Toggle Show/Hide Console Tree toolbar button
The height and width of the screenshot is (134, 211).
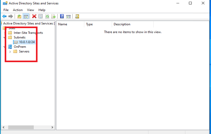[26, 17]
